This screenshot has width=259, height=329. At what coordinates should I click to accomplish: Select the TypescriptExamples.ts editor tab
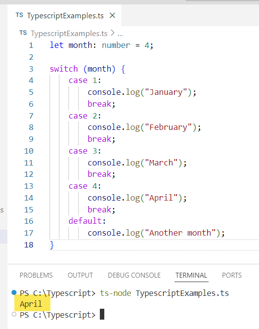(x=64, y=15)
